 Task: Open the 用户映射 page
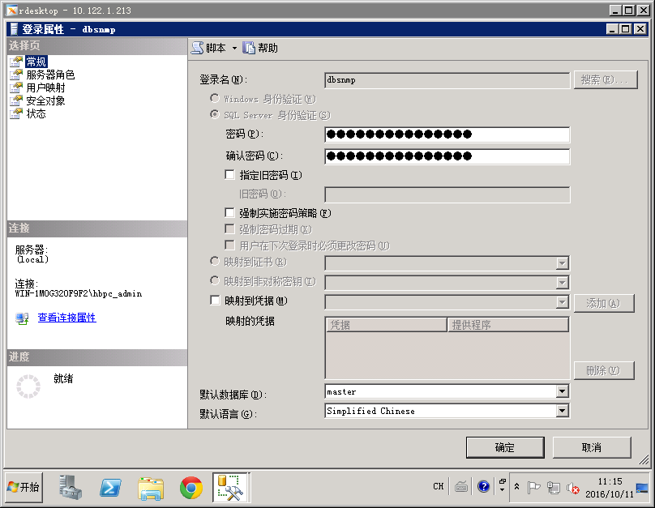(45, 88)
